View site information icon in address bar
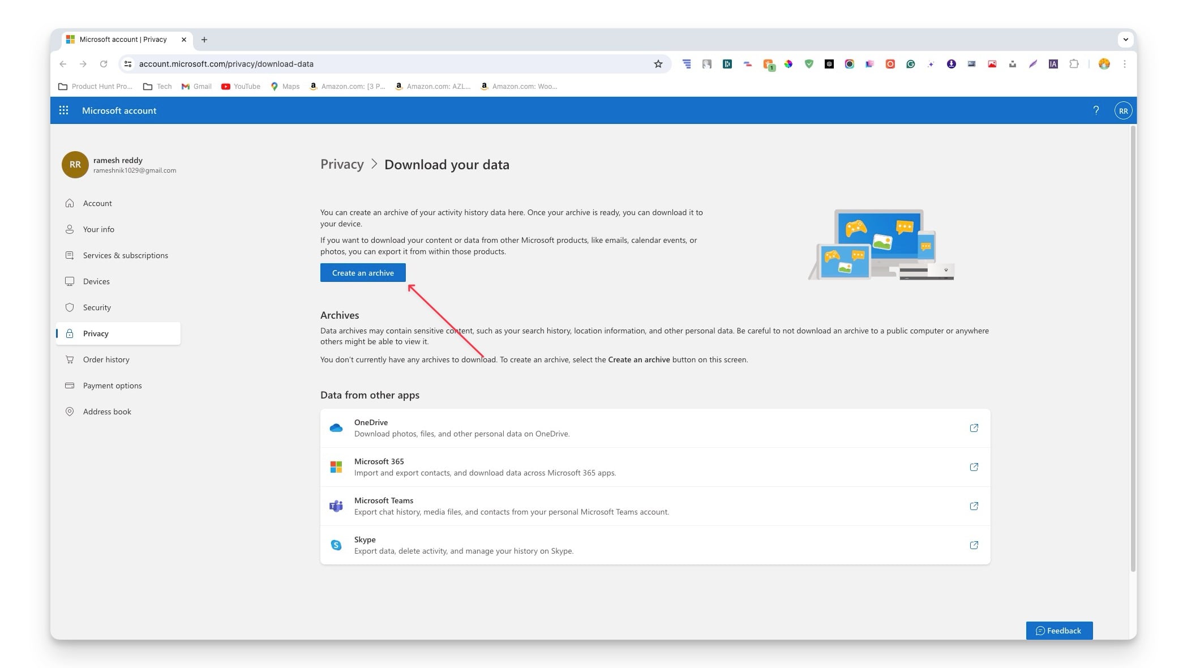 point(128,64)
